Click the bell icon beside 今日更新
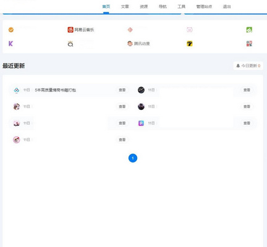The image size is (267, 247). 238,65
